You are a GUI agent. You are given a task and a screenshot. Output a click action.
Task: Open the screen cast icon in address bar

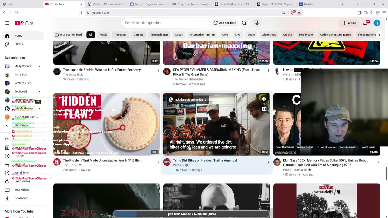pos(283,13)
